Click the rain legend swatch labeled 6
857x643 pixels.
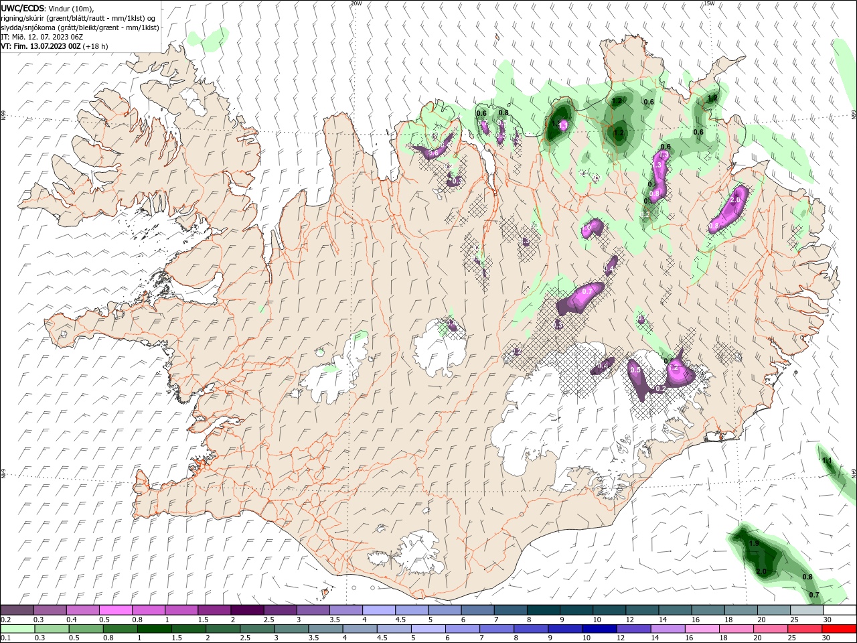(x=463, y=629)
